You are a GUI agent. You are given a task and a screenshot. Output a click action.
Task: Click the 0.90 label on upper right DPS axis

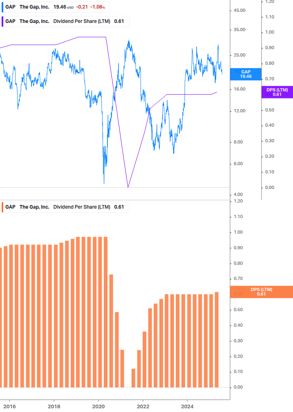[x=270, y=48]
